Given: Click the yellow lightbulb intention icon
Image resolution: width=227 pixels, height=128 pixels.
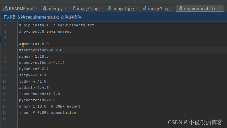Looking at the screenshot, I should pyautogui.click(x=23, y=44).
